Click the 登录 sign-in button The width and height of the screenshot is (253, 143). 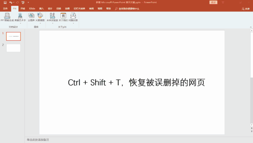pyautogui.click(x=213, y=2)
